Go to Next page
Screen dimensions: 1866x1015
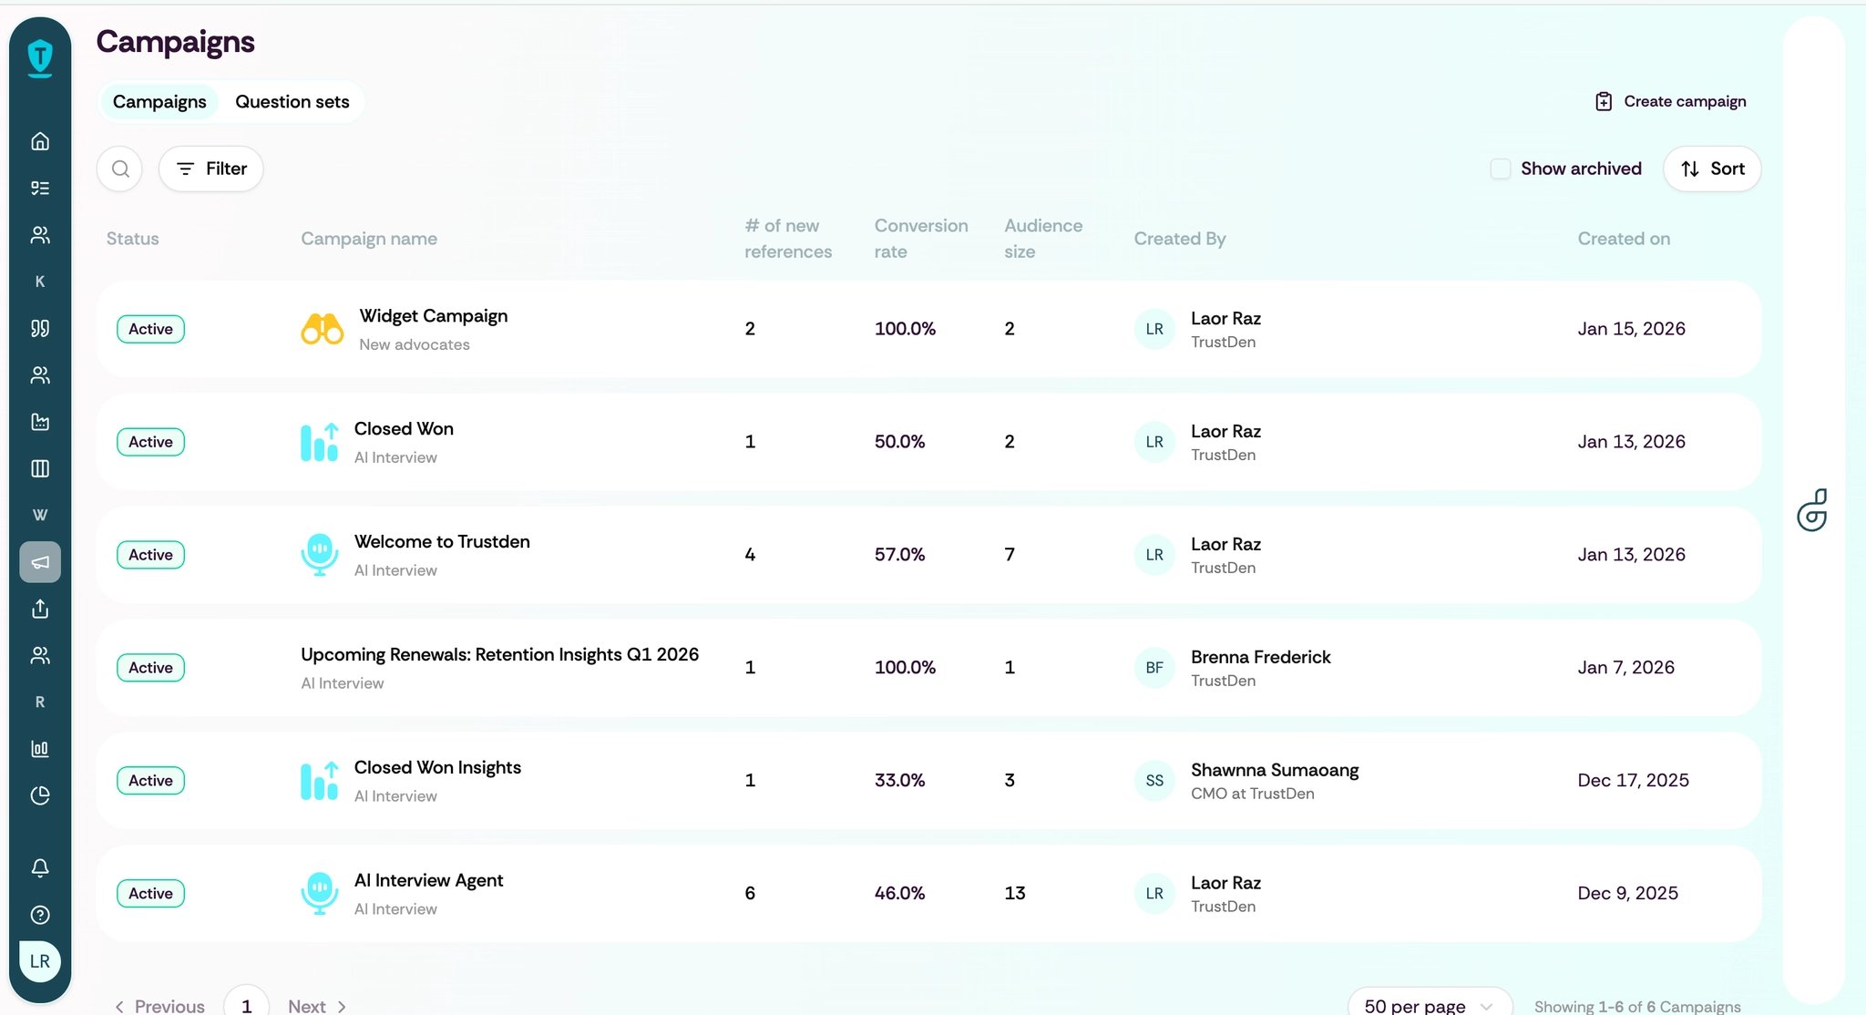point(317,1006)
